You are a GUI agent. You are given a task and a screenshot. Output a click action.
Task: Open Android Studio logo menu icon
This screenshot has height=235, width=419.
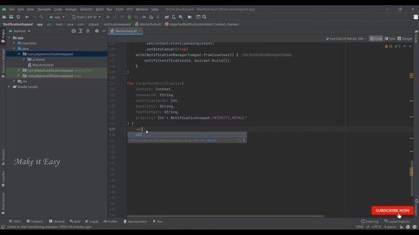4,9
